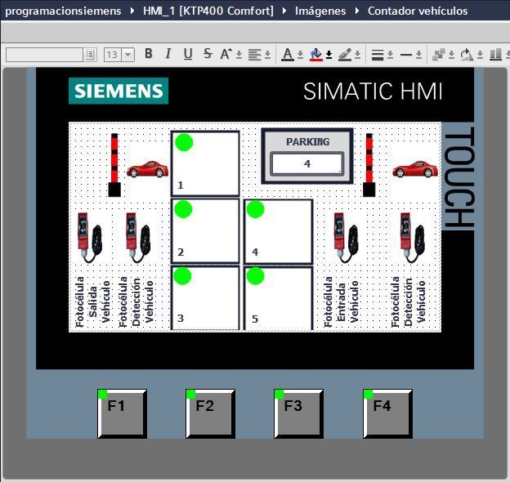Select parking slot rectangle number 4
This screenshot has width=510, height=482.
pos(279,231)
